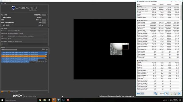Open HWiNFO sensor settings wrench icon
This screenshot has width=183, height=102.
tap(175, 93)
